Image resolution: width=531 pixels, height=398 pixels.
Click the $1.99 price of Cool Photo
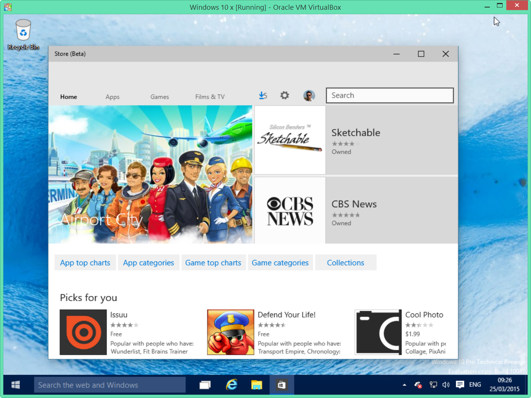(412, 334)
